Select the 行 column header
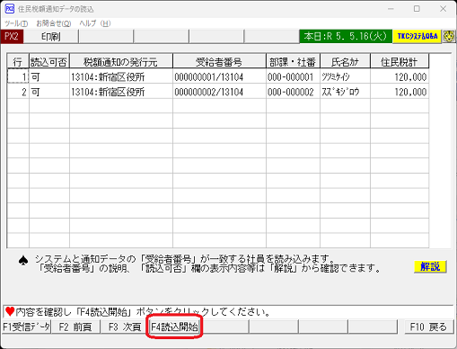 pyautogui.click(x=18, y=61)
